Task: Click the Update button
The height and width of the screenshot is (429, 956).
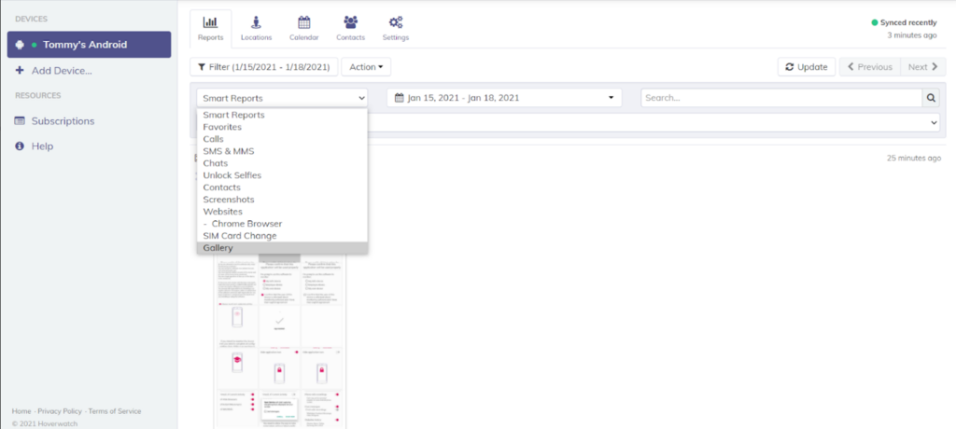Action: pos(806,67)
